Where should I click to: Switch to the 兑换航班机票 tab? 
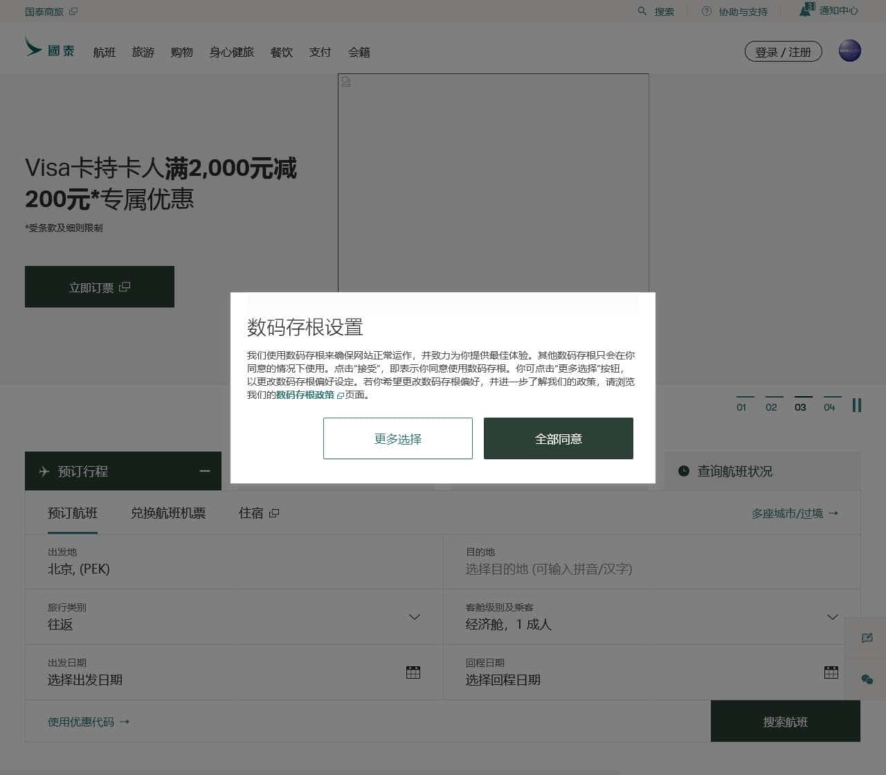(x=168, y=513)
